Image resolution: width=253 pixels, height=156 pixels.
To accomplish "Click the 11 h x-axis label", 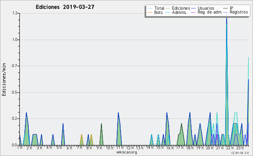I will pos(120,148).
